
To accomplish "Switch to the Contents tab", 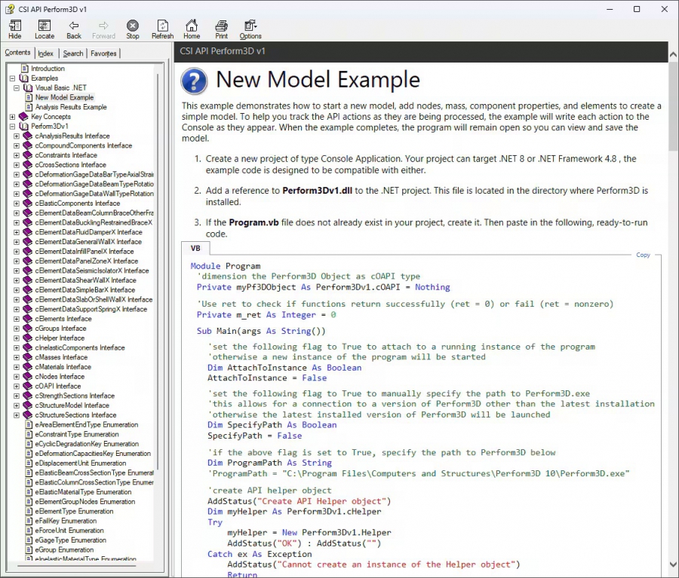I will [18, 52].
